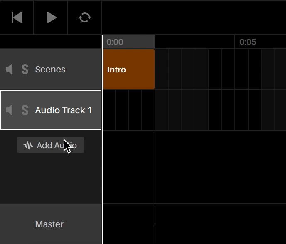Jump to the 0:05 ruler mark
The height and width of the screenshot is (244, 286).
point(248,42)
